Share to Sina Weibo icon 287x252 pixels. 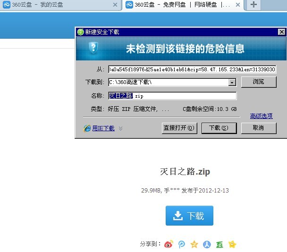(x=169, y=244)
